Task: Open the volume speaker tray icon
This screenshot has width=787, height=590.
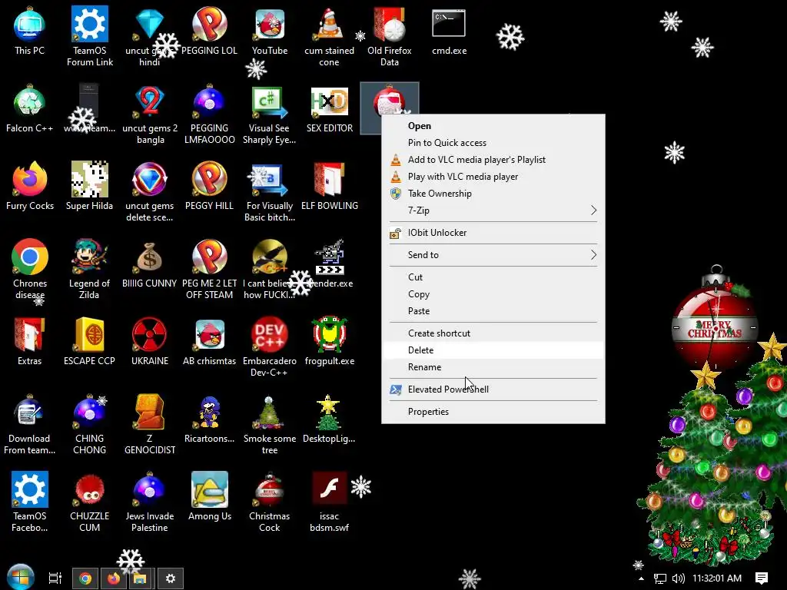Action: coord(679,578)
